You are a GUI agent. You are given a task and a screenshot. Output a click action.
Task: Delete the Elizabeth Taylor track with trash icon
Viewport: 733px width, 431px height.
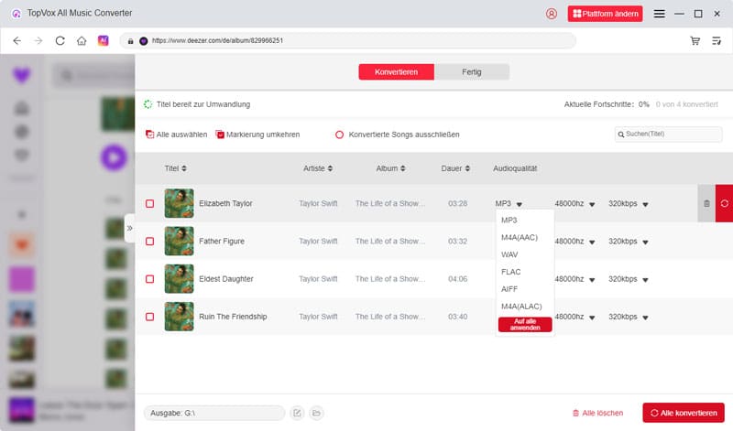[706, 203]
